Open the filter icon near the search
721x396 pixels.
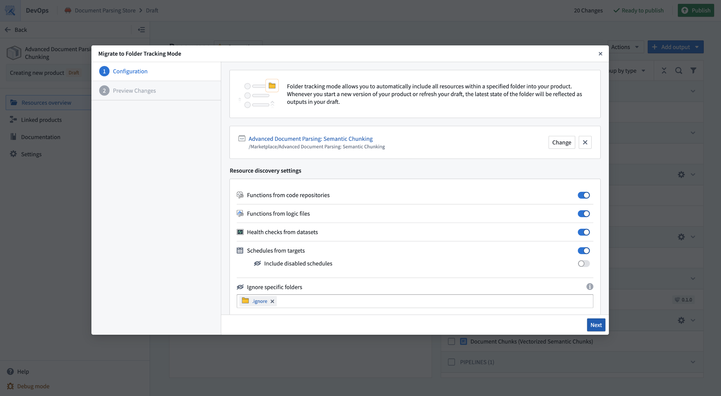point(693,70)
